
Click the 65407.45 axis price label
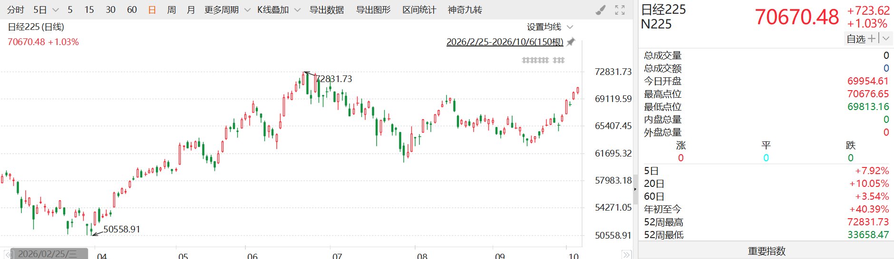[x=613, y=126]
